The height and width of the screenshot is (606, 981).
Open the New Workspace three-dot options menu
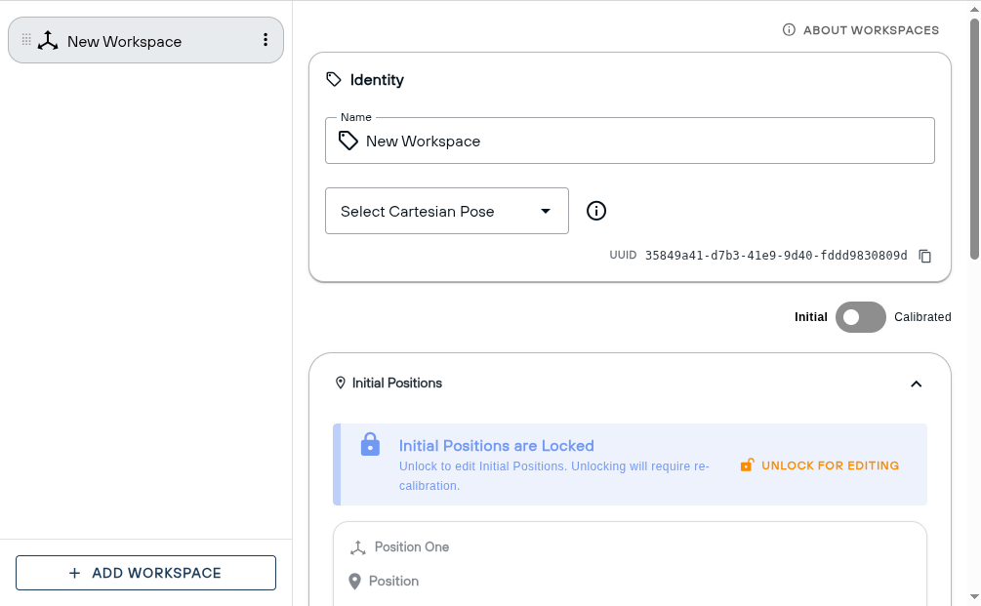(266, 40)
